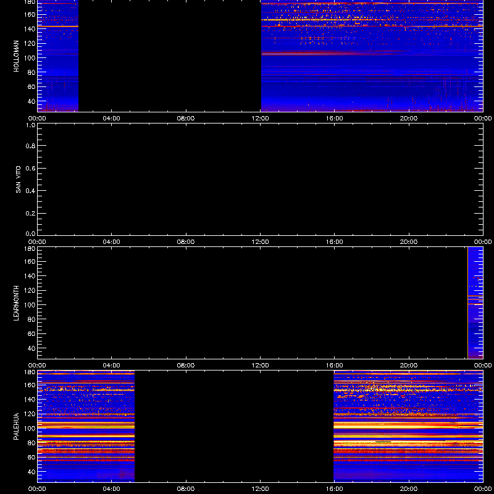Click the HOLLOMAN station axis label
Viewport: 494px width, 494px height.
coord(16,56)
